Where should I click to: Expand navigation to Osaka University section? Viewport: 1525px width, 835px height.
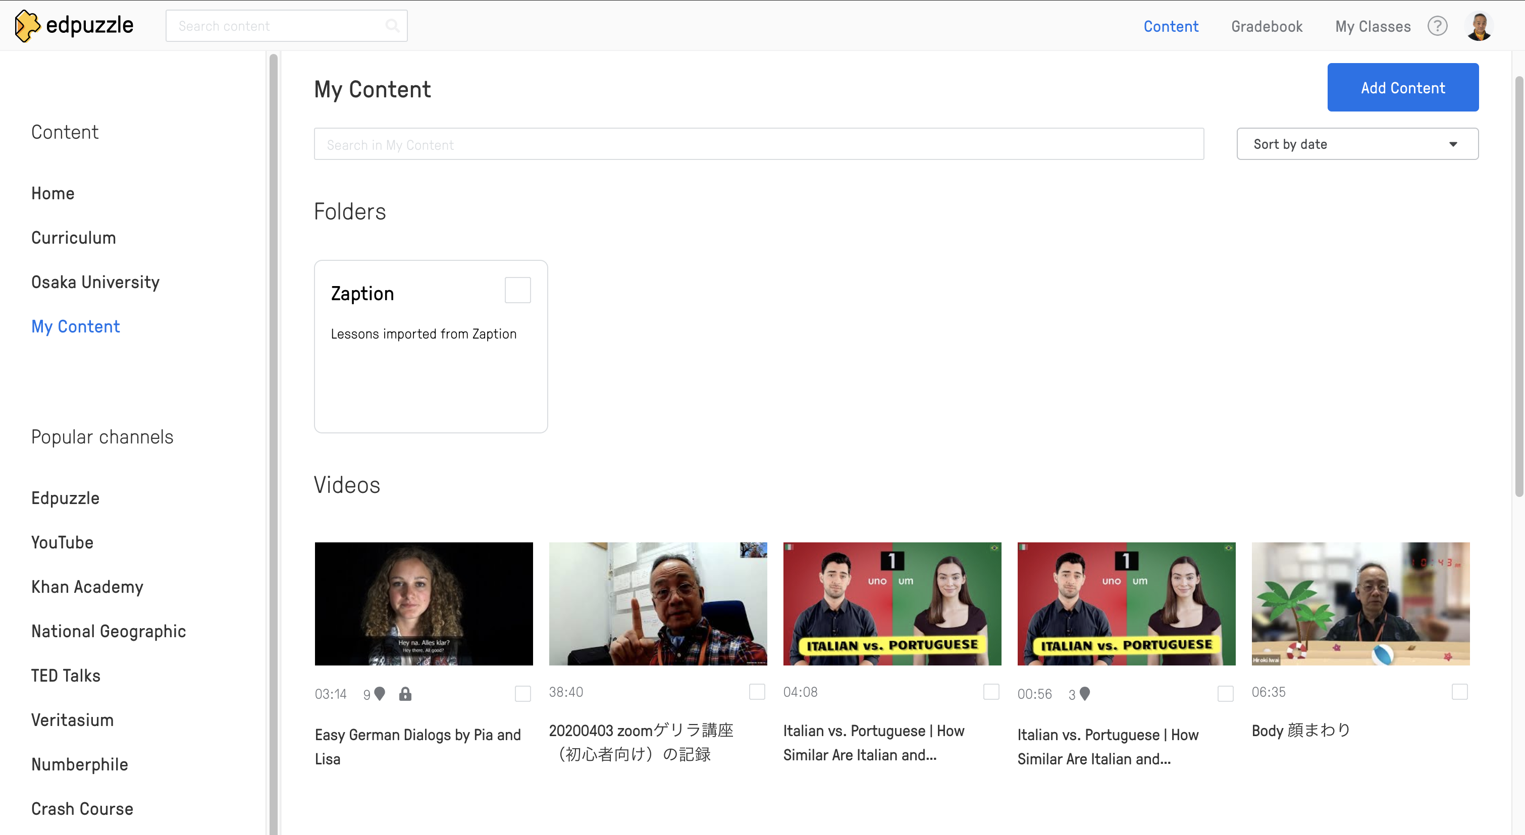pyautogui.click(x=95, y=281)
